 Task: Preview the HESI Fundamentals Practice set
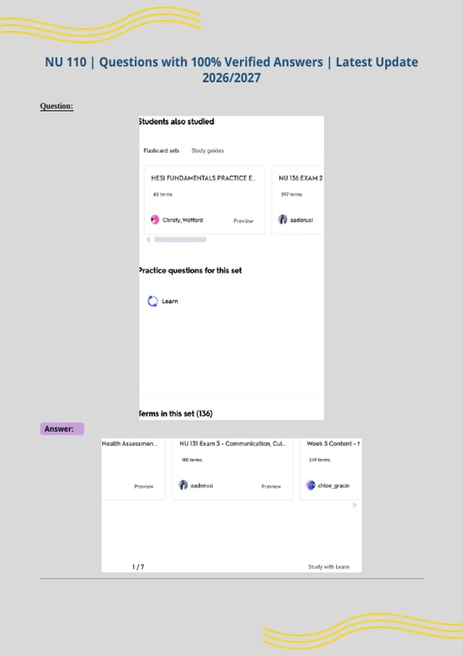tap(243, 221)
